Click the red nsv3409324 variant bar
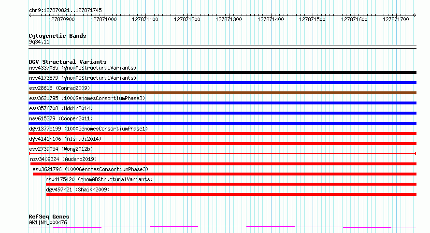The image size is (430, 233). pyautogui.click(x=224, y=164)
